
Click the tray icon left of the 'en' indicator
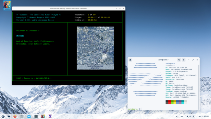[177, 116]
